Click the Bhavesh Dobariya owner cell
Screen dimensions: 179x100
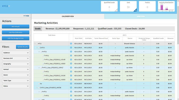point(129,44)
